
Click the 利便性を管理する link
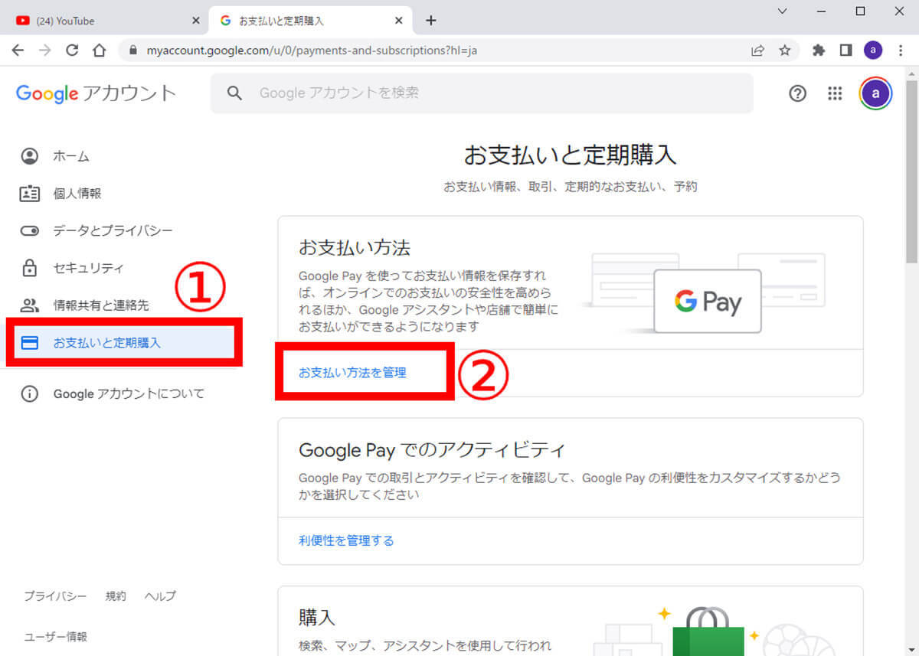click(x=346, y=540)
